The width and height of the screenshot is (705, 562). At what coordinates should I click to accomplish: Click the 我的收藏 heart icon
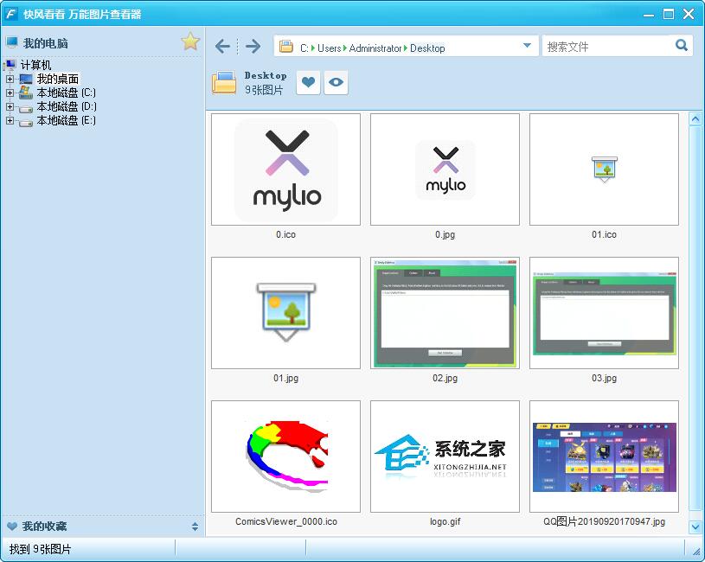[12, 526]
